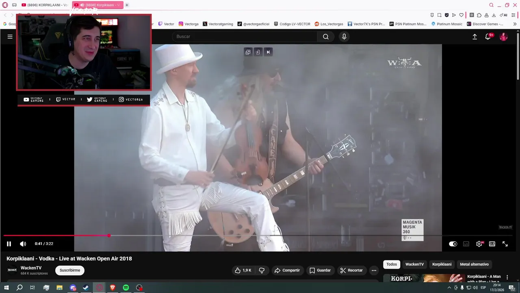Select the WackenTV filter chip
Screen dimensions: 520x293
(414, 265)
